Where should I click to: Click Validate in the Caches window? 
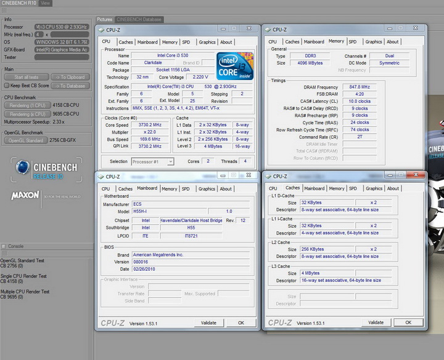tap(376, 322)
